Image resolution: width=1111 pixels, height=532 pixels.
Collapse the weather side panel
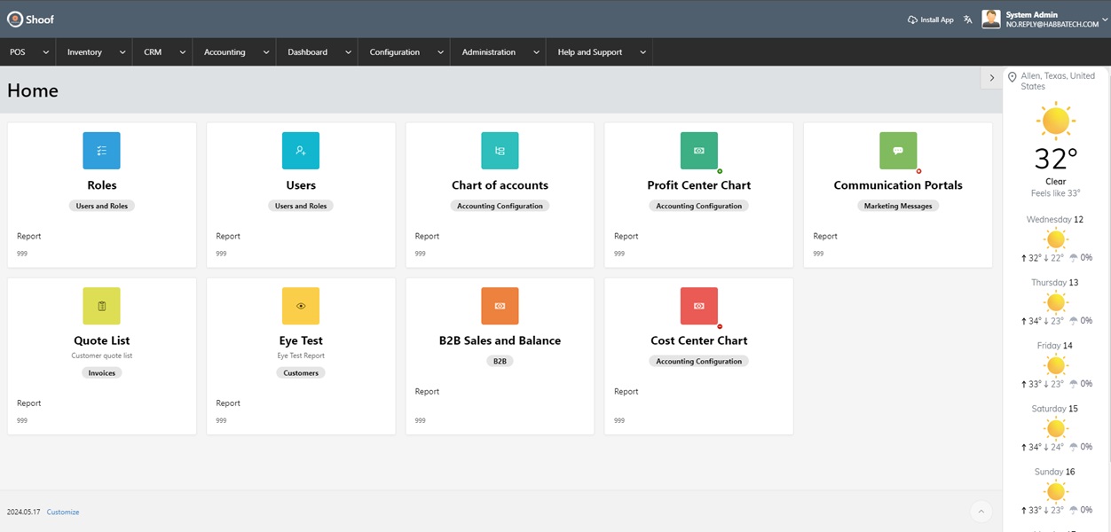[991, 78]
